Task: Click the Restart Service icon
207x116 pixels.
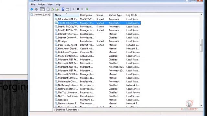Action: pyautogui.click(x=87, y=9)
